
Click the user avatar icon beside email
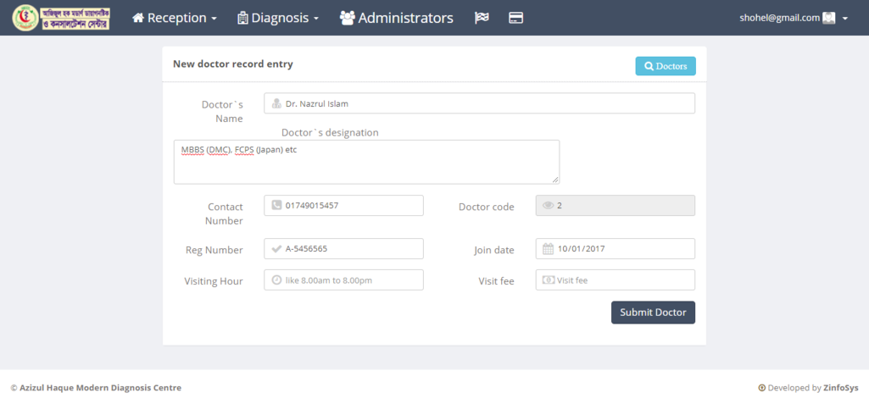coord(829,18)
